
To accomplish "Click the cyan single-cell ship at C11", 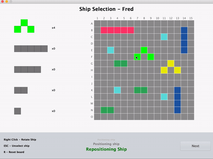I will pyautogui.click(x=164, y=37).
